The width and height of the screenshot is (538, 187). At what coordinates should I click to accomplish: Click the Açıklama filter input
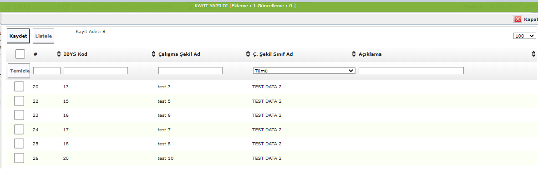(x=411, y=71)
